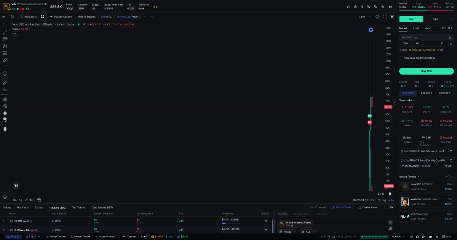The width and height of the screenshot is (457, 240).
Task: Open the chart settings gear
Action: pos(377,17)
